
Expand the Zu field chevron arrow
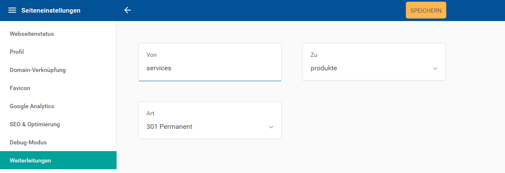coord(435,68)
